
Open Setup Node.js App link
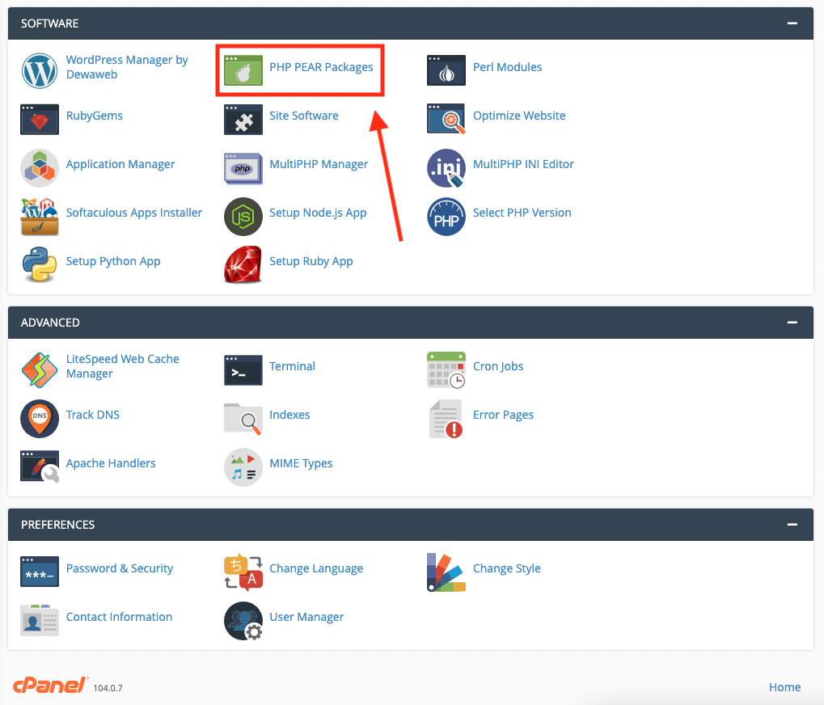tap(318, 213)
